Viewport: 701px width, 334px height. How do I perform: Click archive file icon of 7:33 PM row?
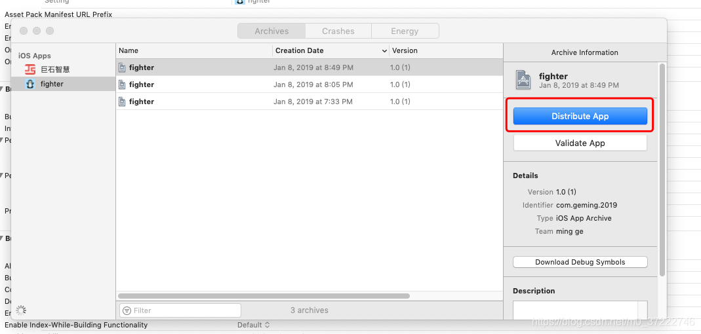(122, 102)
